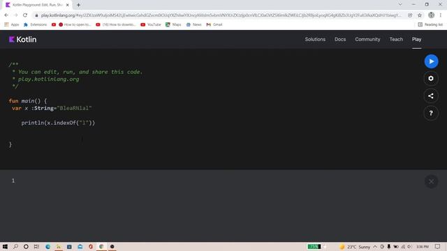The width and height of the screenshot is (447, 251).
Task: Open the Chrome three-dot menu
Action: pyautogui.click(x=441, y=15)
